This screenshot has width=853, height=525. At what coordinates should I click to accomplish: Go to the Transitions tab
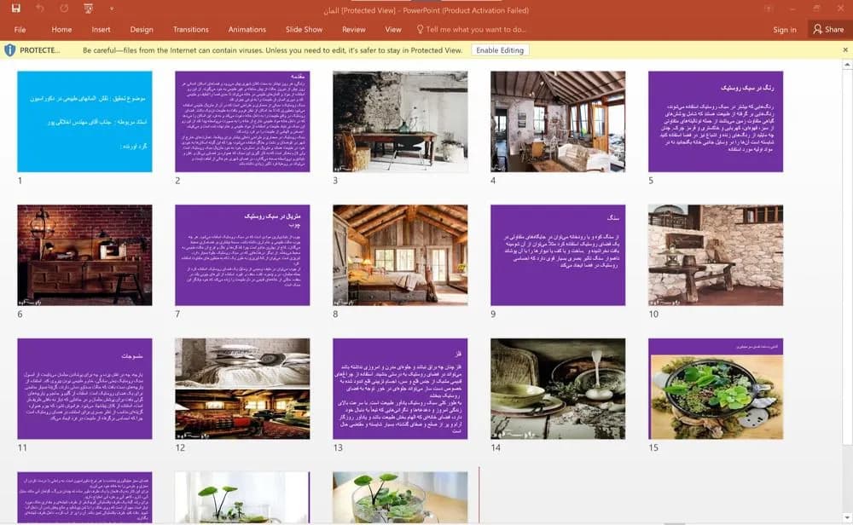190,29
